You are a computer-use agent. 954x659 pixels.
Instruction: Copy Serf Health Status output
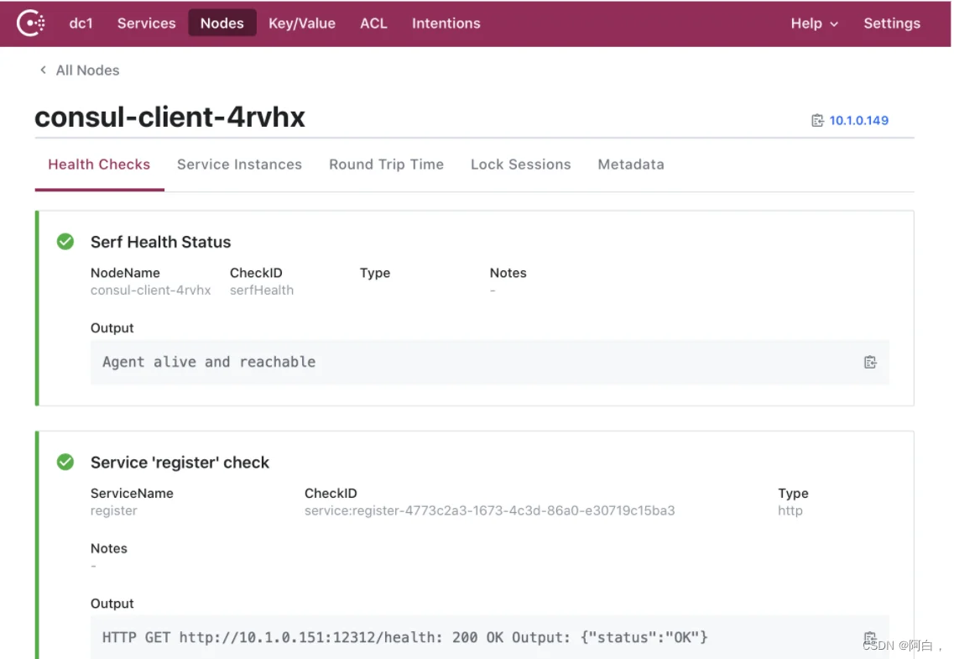click(870, 363)
